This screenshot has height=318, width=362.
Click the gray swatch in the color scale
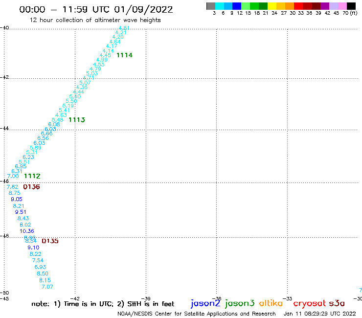211,6
